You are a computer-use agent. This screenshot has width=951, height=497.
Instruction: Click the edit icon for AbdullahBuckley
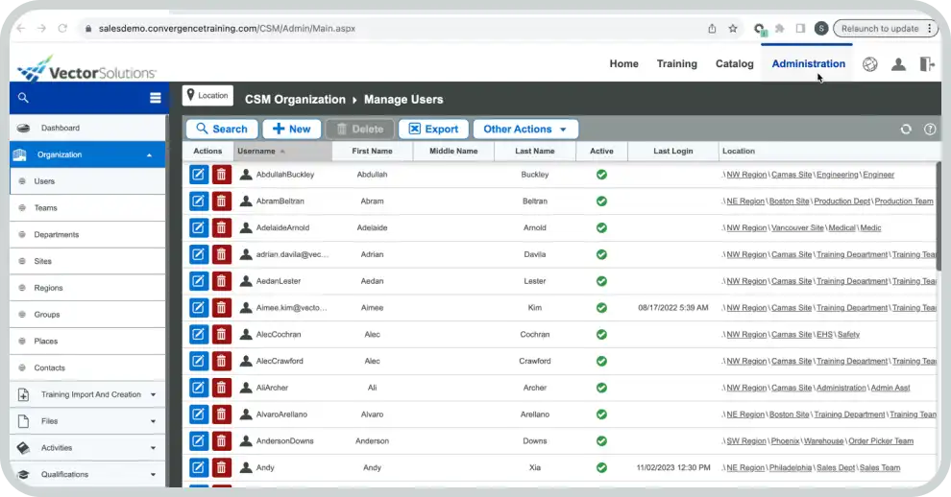[x=198, y=175]
